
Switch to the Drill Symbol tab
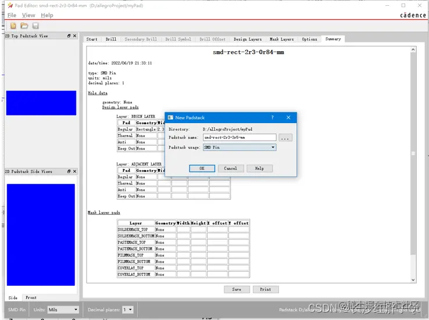pos(178,39)
